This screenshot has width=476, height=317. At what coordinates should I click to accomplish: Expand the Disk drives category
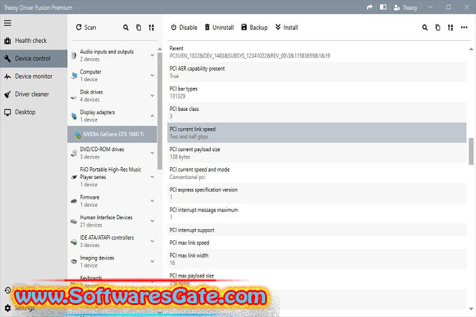tap(153, 96)
